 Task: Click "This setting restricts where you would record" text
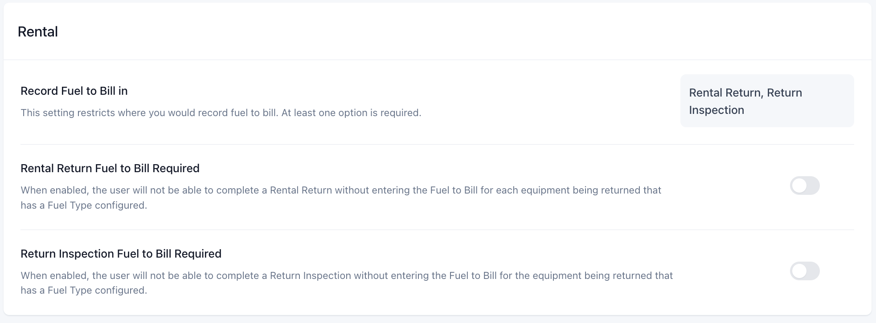pyautogui.click(x=125, y=113)
